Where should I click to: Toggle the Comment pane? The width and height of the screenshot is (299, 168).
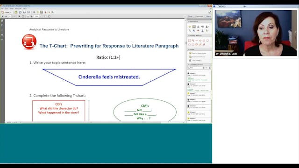199,16
